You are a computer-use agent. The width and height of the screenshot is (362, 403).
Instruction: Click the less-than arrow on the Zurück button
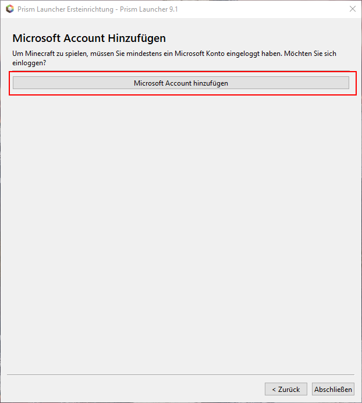click(x=273, y=389)
